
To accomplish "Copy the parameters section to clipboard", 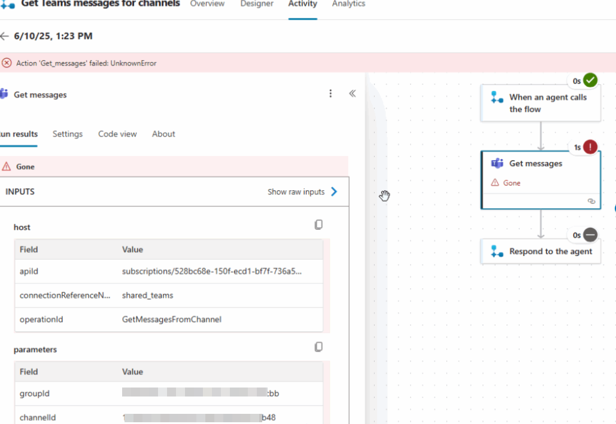I will click(318, 347).
